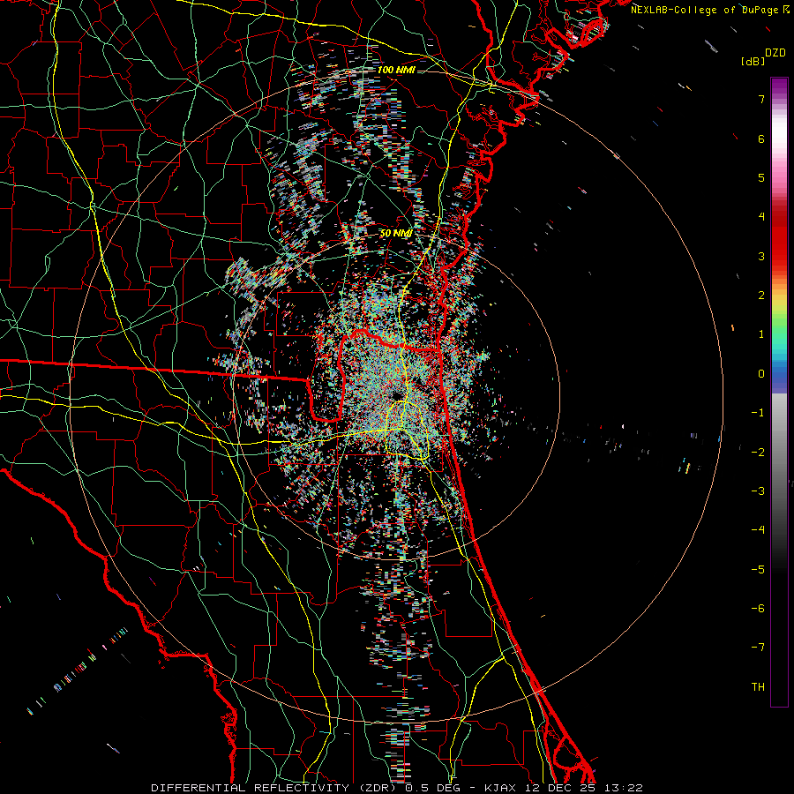Click the 6 value on the scale
794x794 pixels.
(x=761, y=139)
